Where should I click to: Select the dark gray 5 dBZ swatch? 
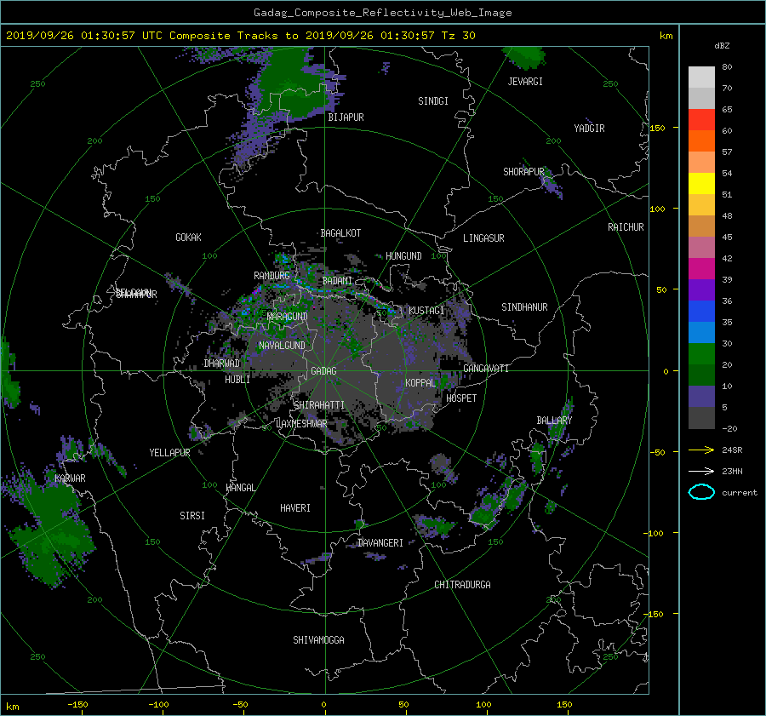[701, 417]
